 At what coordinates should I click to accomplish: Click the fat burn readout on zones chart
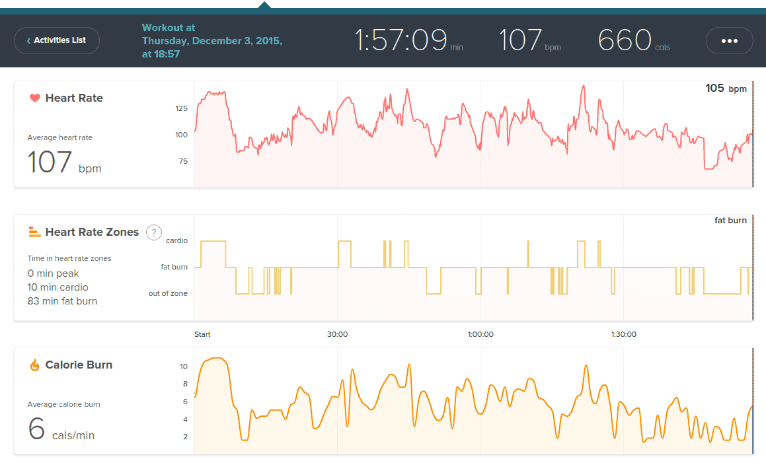[x=730, y=221]
